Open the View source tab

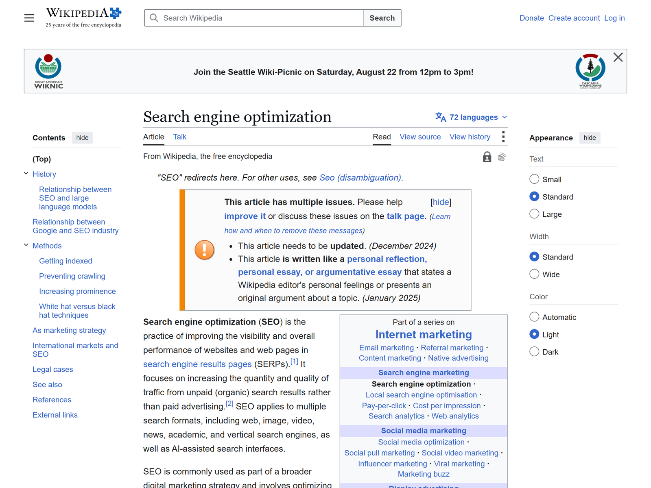click(420, 137)
